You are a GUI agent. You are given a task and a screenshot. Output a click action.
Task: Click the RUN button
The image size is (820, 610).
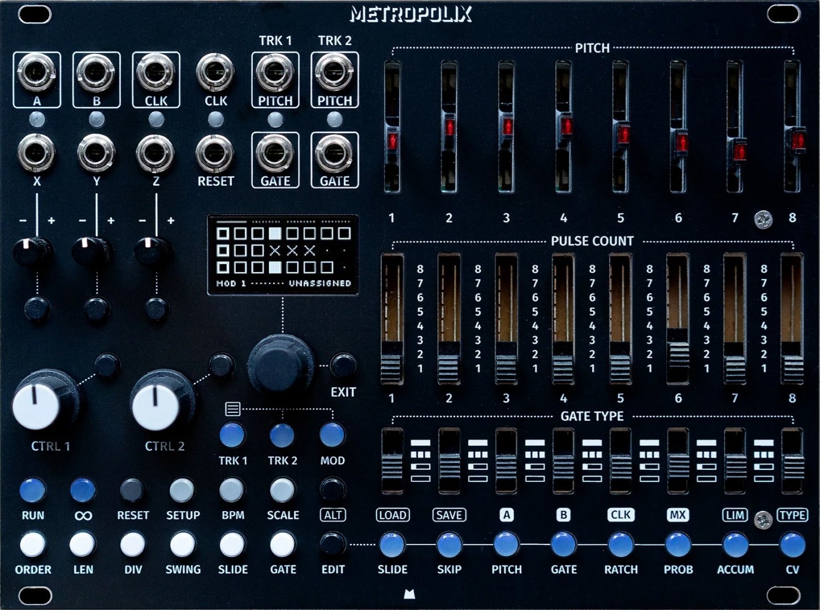pos(32,490)
